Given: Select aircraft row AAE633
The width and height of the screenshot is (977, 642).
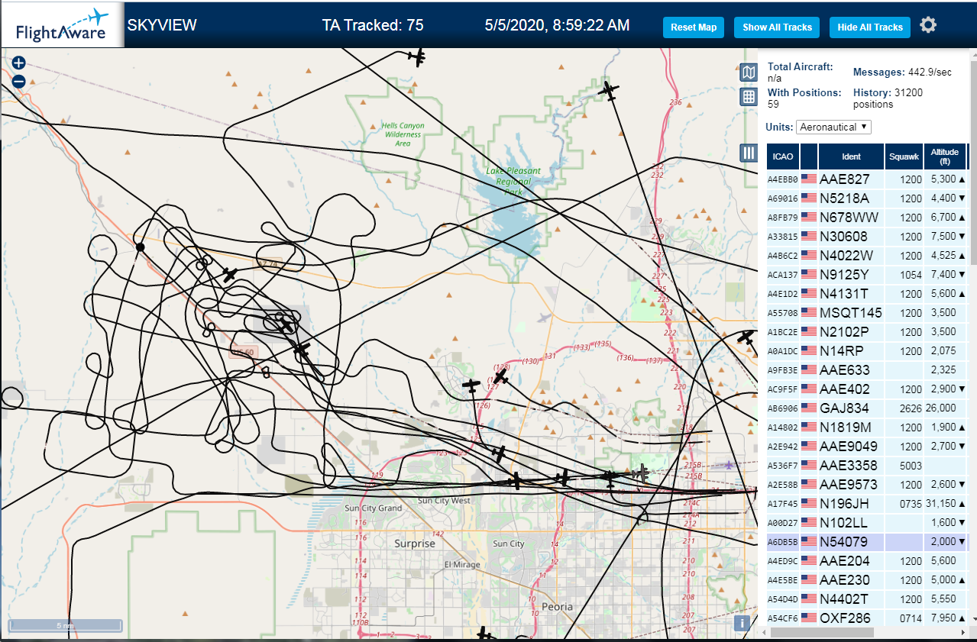Looking at the screenshot, I should pos(867,370).
